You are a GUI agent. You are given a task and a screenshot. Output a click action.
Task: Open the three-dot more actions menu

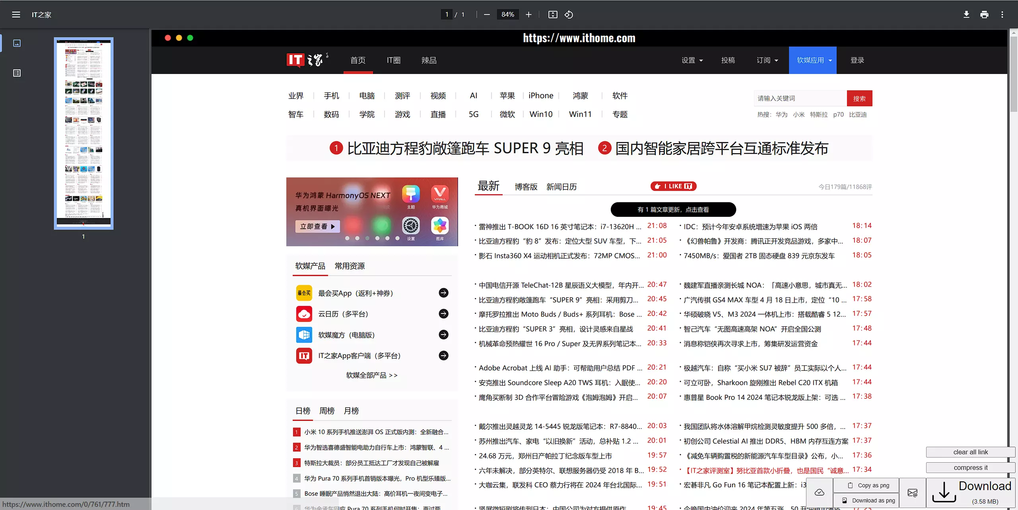coord(1002,15)
